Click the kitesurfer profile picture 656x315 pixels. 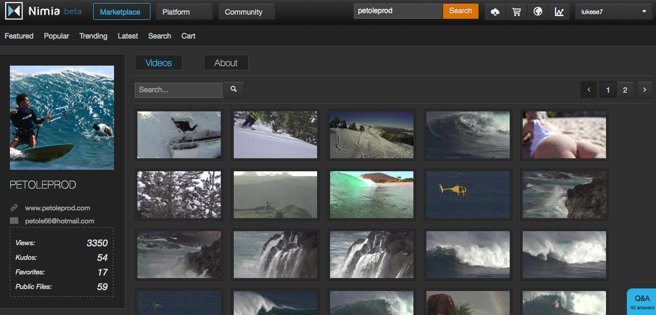click(x=62, y=118)
